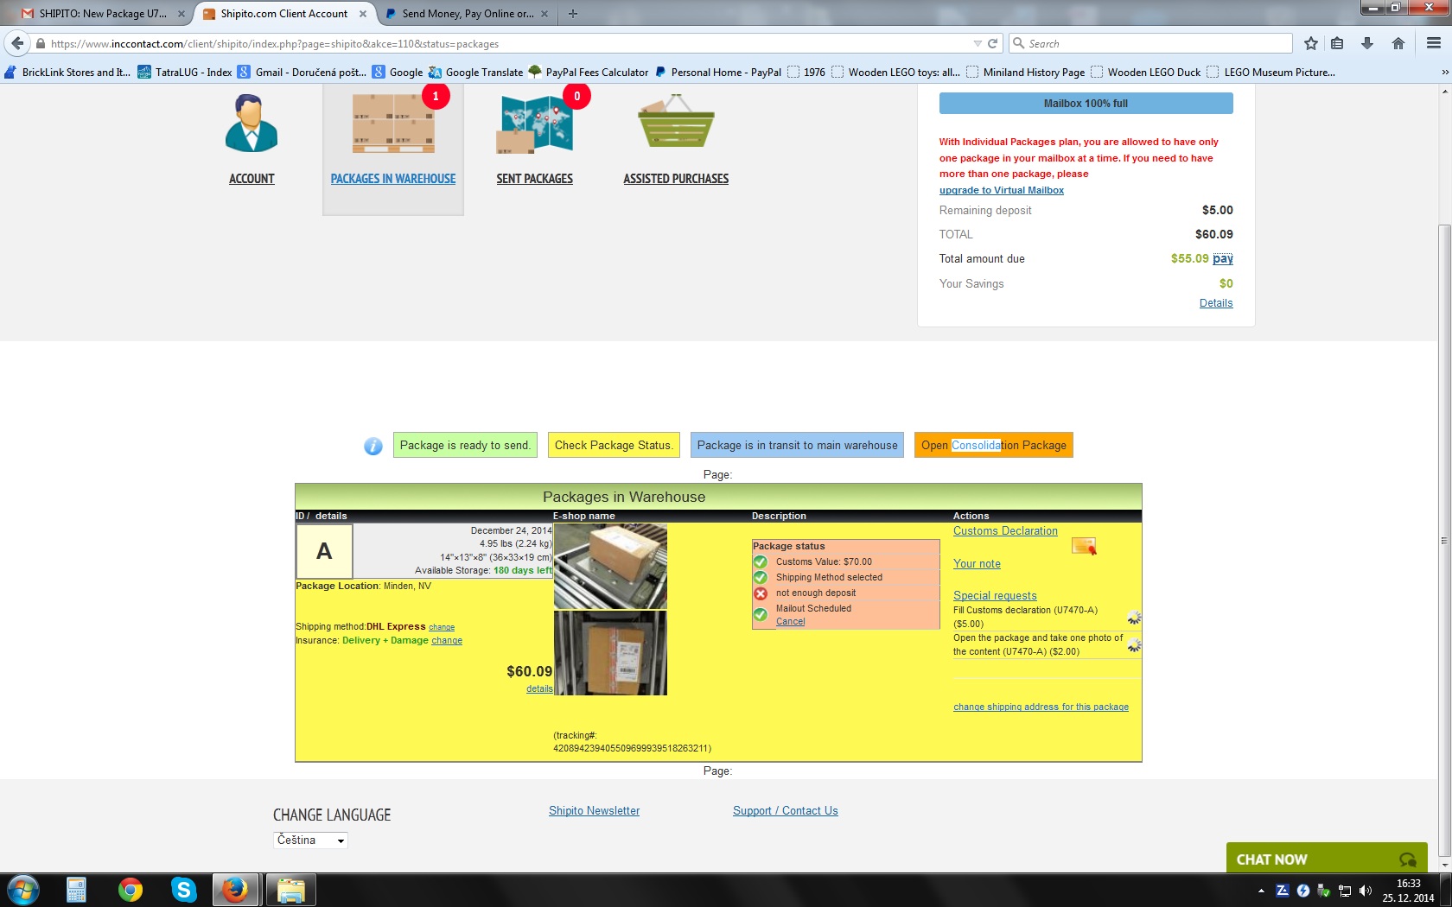Expand the URL bar history dropdown
Image resolution: width=1452 pixels, height=907 pixels.
pyautogui.click(x=978, y=43)
